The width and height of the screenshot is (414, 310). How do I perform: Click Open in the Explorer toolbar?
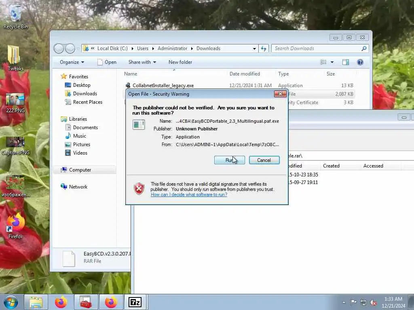coord(107,62)
